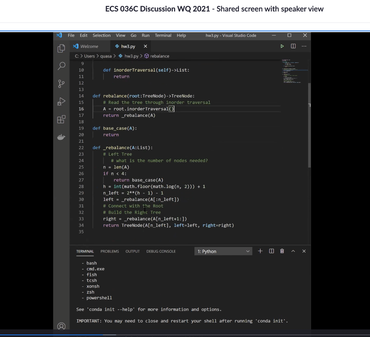Select the Docker sidebar icon
370x337 pixels.
click(x=61, y=137)
